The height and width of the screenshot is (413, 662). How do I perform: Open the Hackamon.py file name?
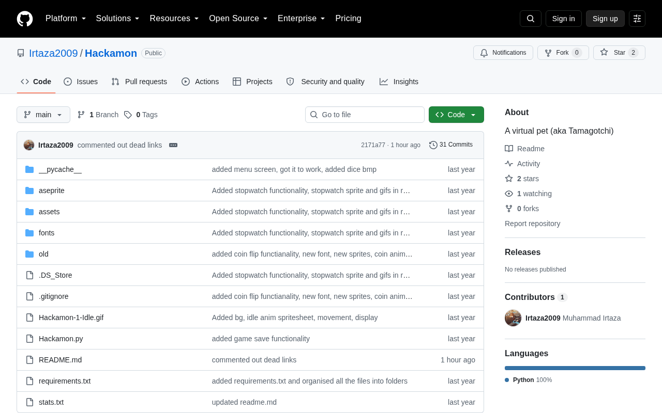point(61,339)
